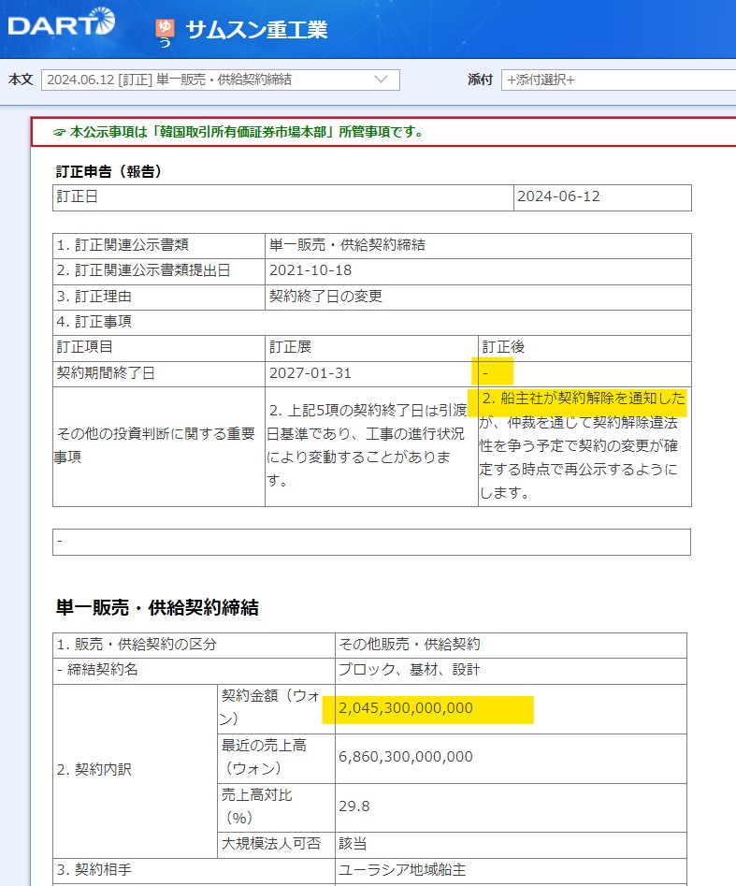Click 1. 販売・供給契約の区分 cell
Image resolution: width=736 pixels, height=886 pixels.
pyautogui.click(x=194, y=645)
